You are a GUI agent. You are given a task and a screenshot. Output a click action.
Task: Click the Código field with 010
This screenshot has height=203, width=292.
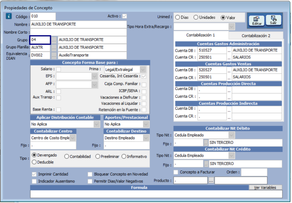43,16
